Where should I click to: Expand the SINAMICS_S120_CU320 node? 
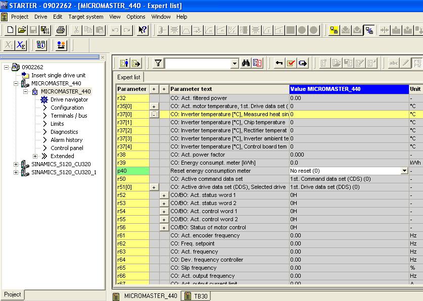point(16,164)
